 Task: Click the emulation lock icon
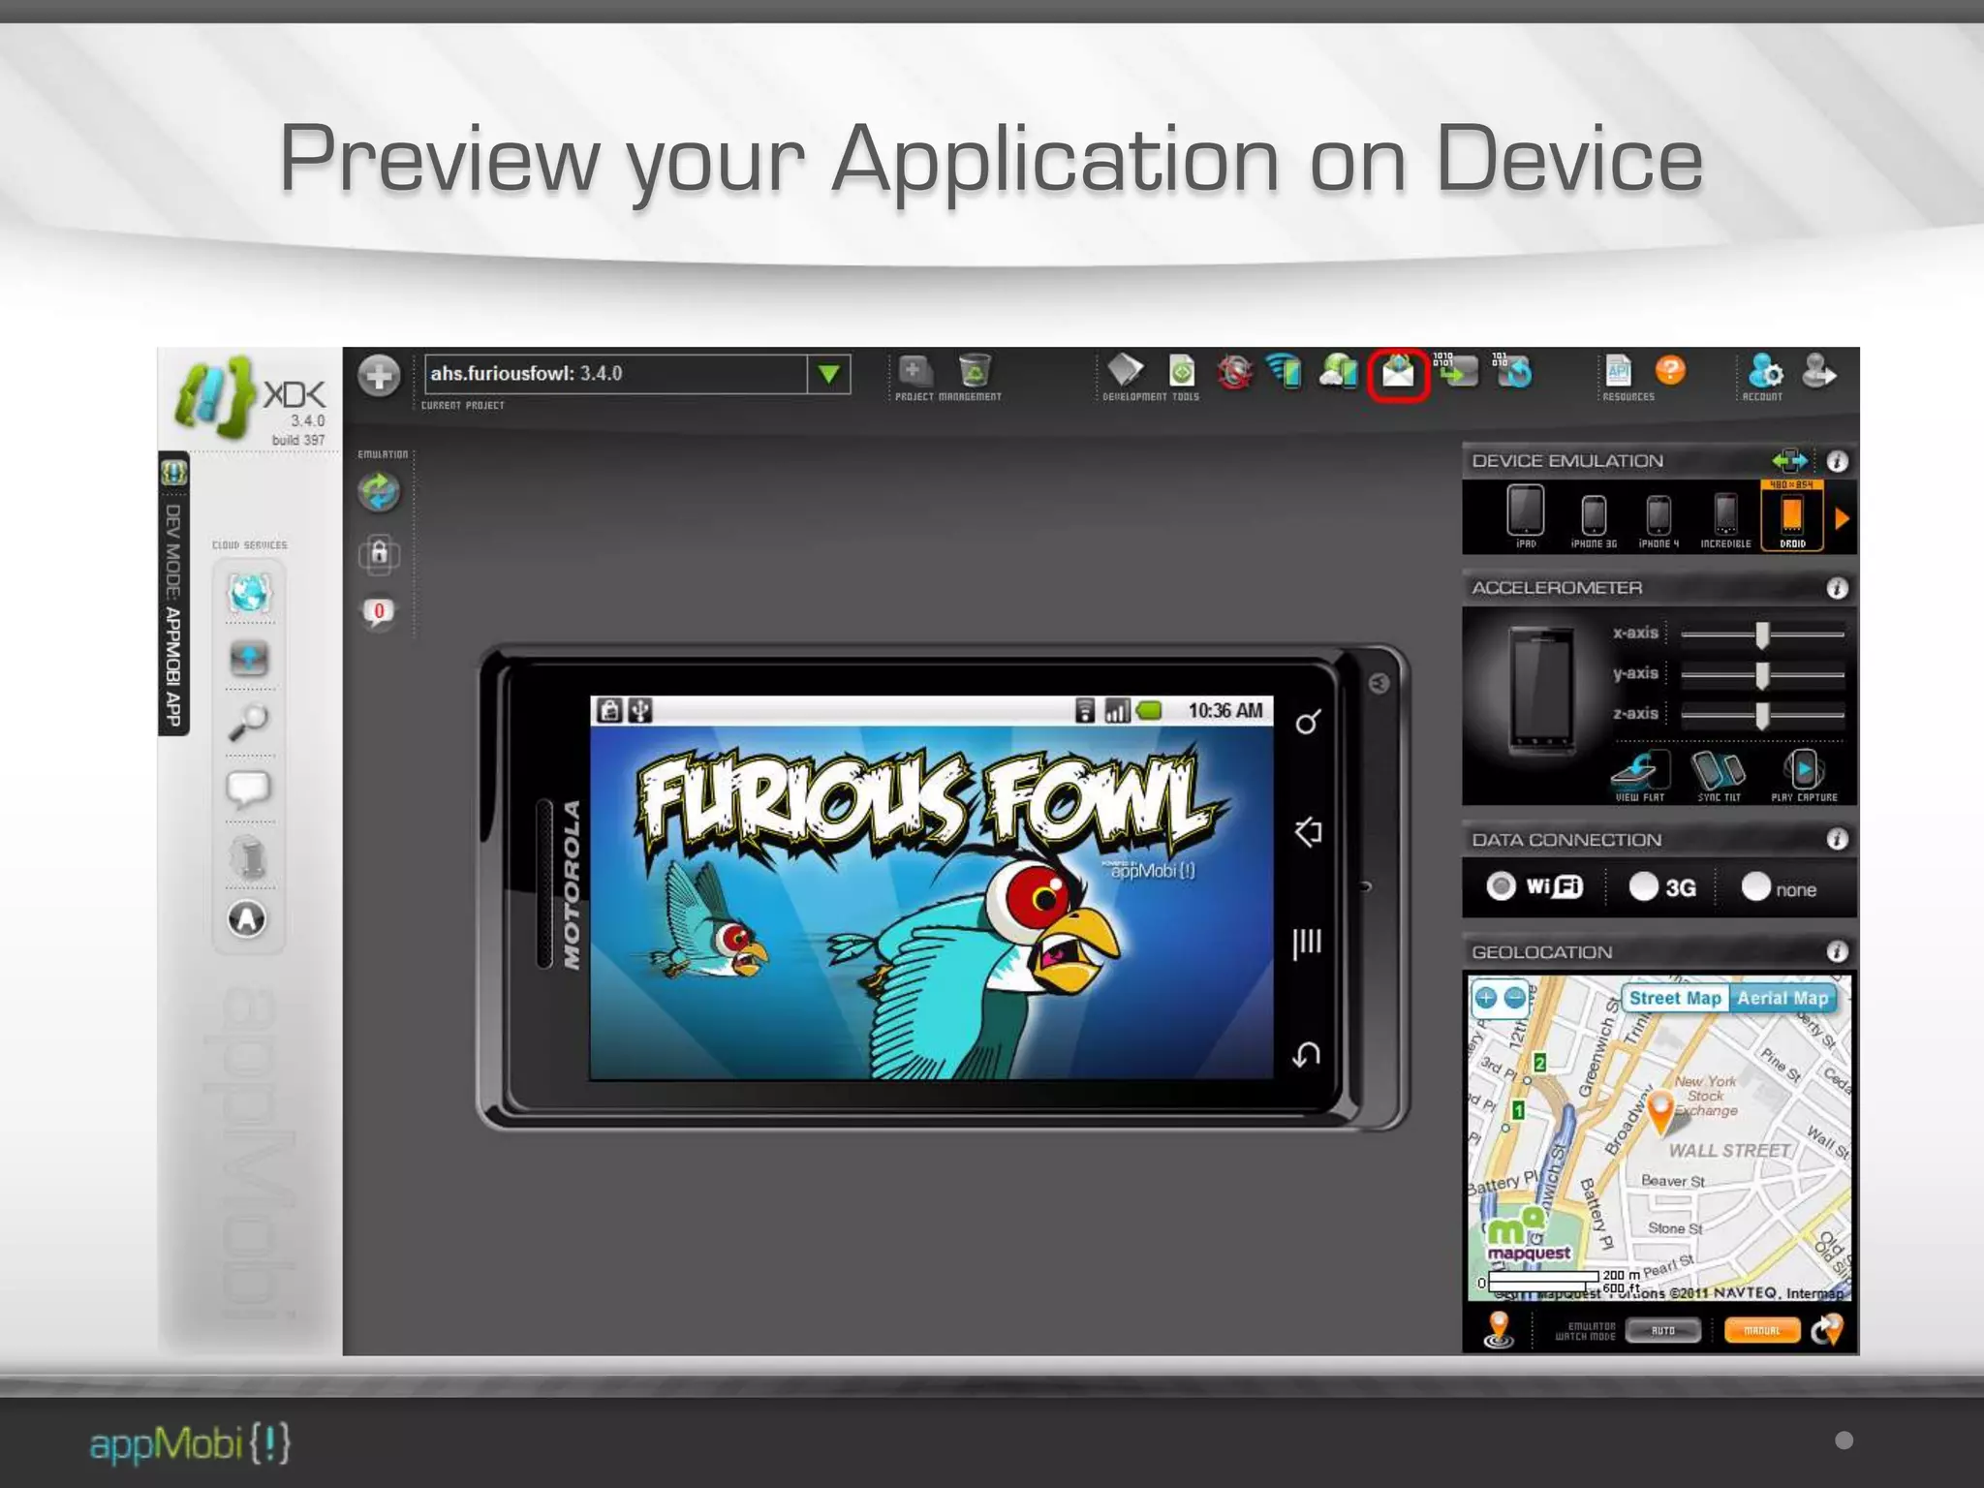click(379, 553)
